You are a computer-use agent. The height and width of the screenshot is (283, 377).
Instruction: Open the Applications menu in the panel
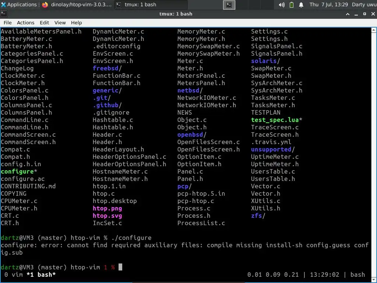[x=20, y=4]
